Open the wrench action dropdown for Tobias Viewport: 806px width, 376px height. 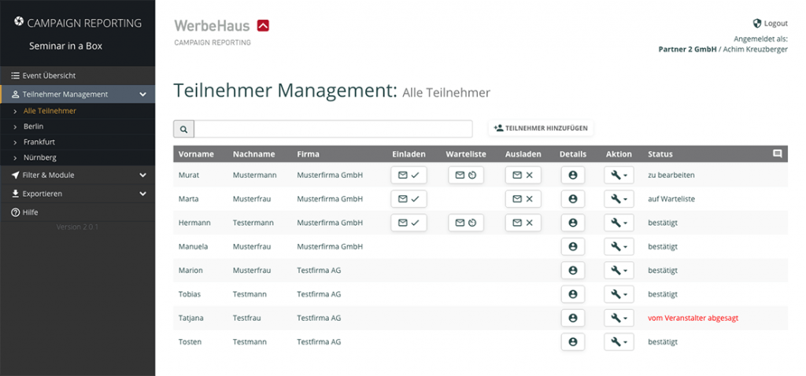point(619,294)
